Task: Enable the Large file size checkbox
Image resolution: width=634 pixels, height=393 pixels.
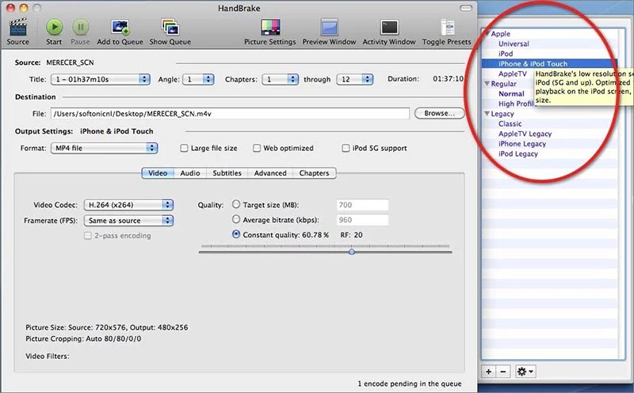Action: (x=185, y=148)
